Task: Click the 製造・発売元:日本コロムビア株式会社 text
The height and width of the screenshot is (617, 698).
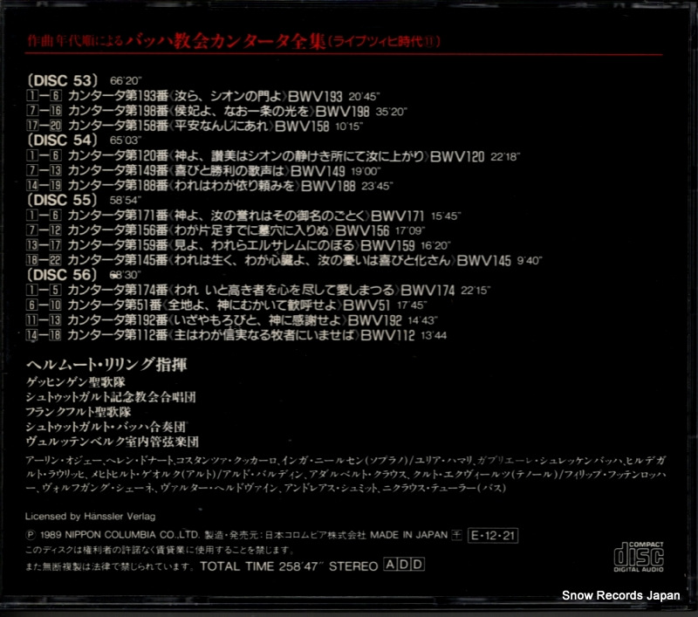Action: coord(285,535)
